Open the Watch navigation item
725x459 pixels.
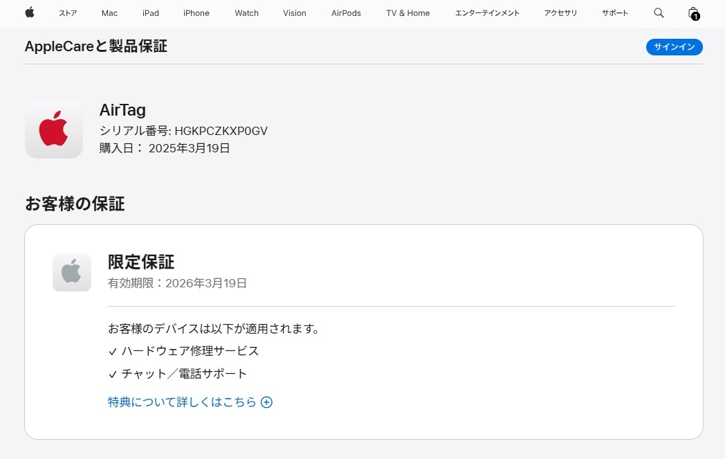click(x=246, y=13)
